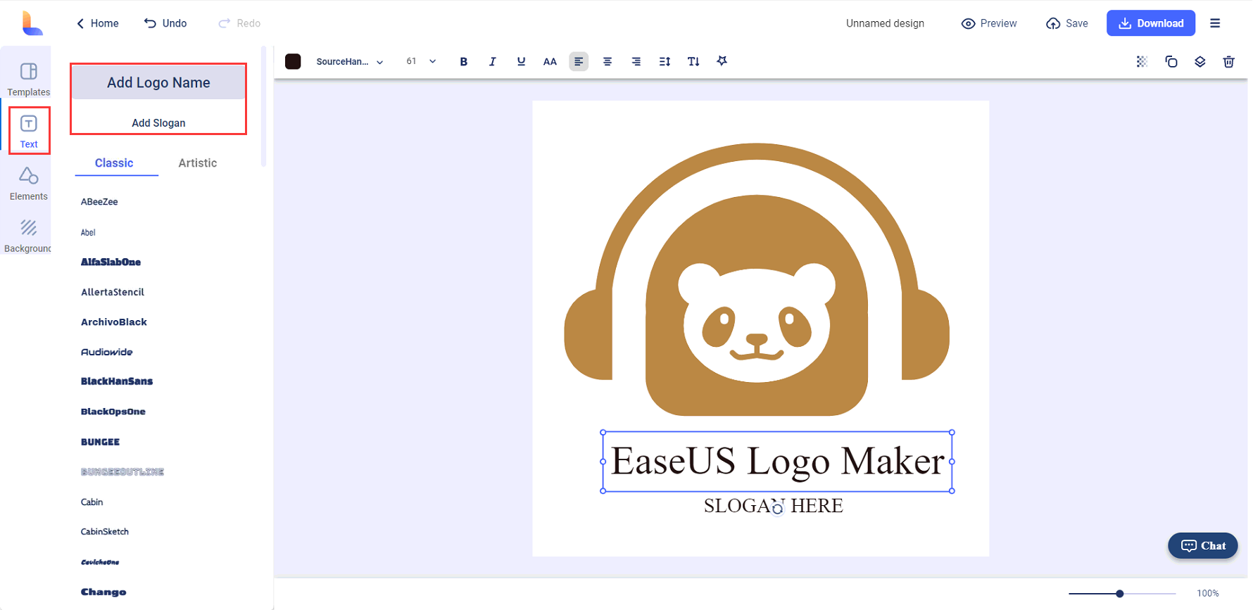Open the Background panel
The image size is (1253, 610).
(x=28, y=236)
